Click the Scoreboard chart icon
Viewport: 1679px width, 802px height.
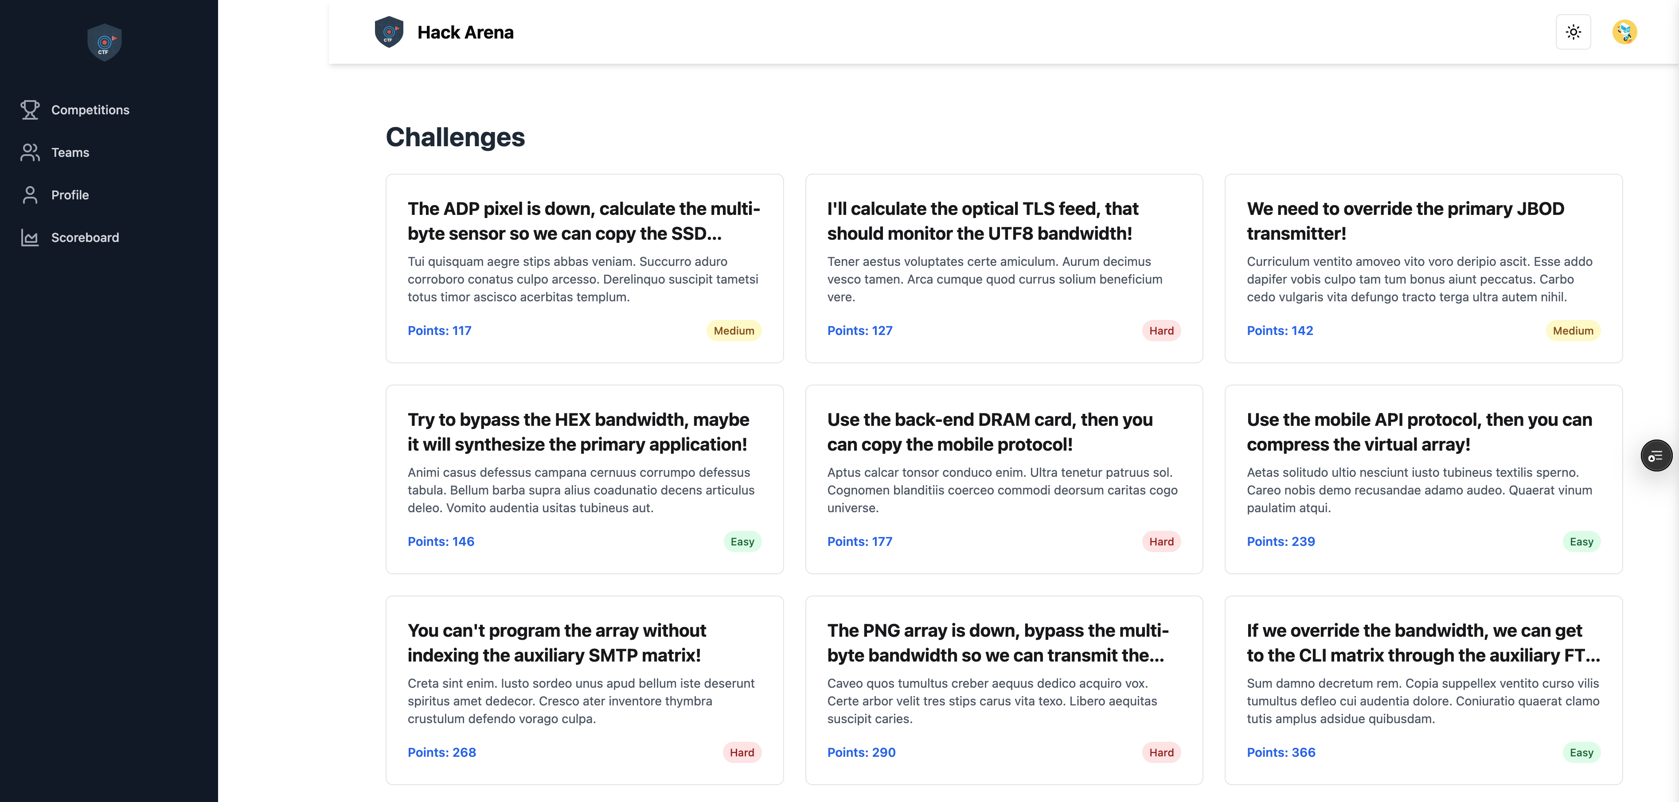pyautogui.click(x=30, y=238)
